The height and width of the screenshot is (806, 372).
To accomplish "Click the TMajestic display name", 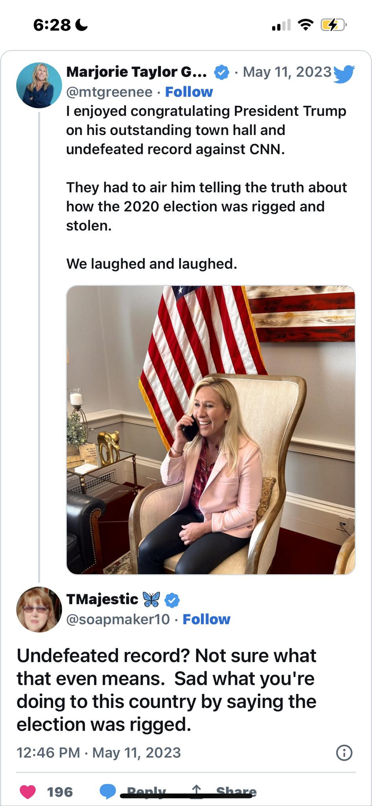I will click(x=102, y=599).
